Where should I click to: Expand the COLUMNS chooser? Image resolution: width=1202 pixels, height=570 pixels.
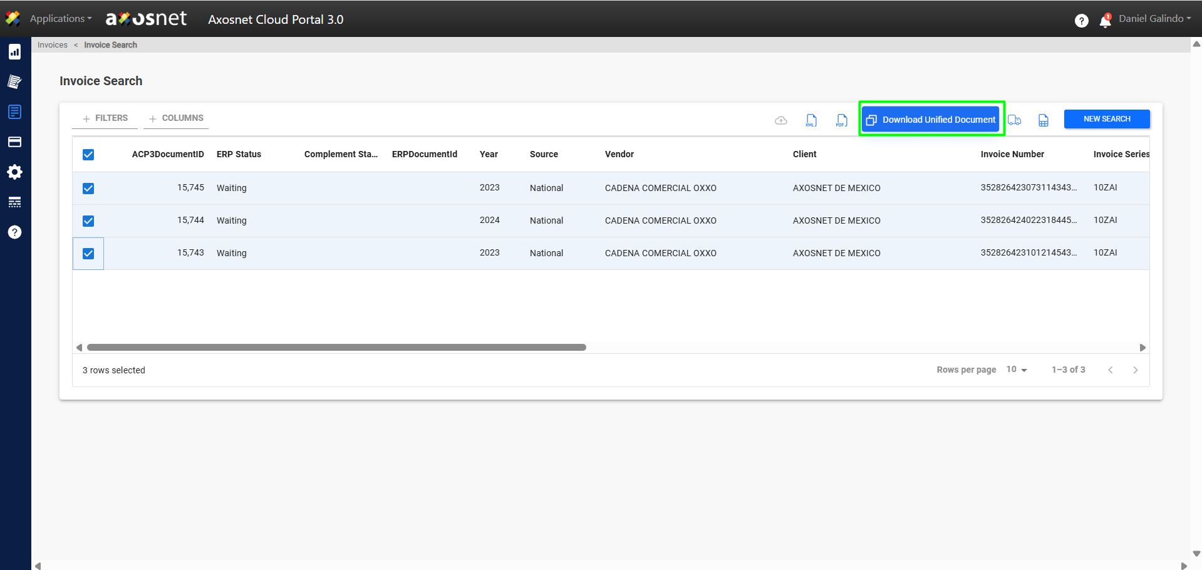pos(177,118)
